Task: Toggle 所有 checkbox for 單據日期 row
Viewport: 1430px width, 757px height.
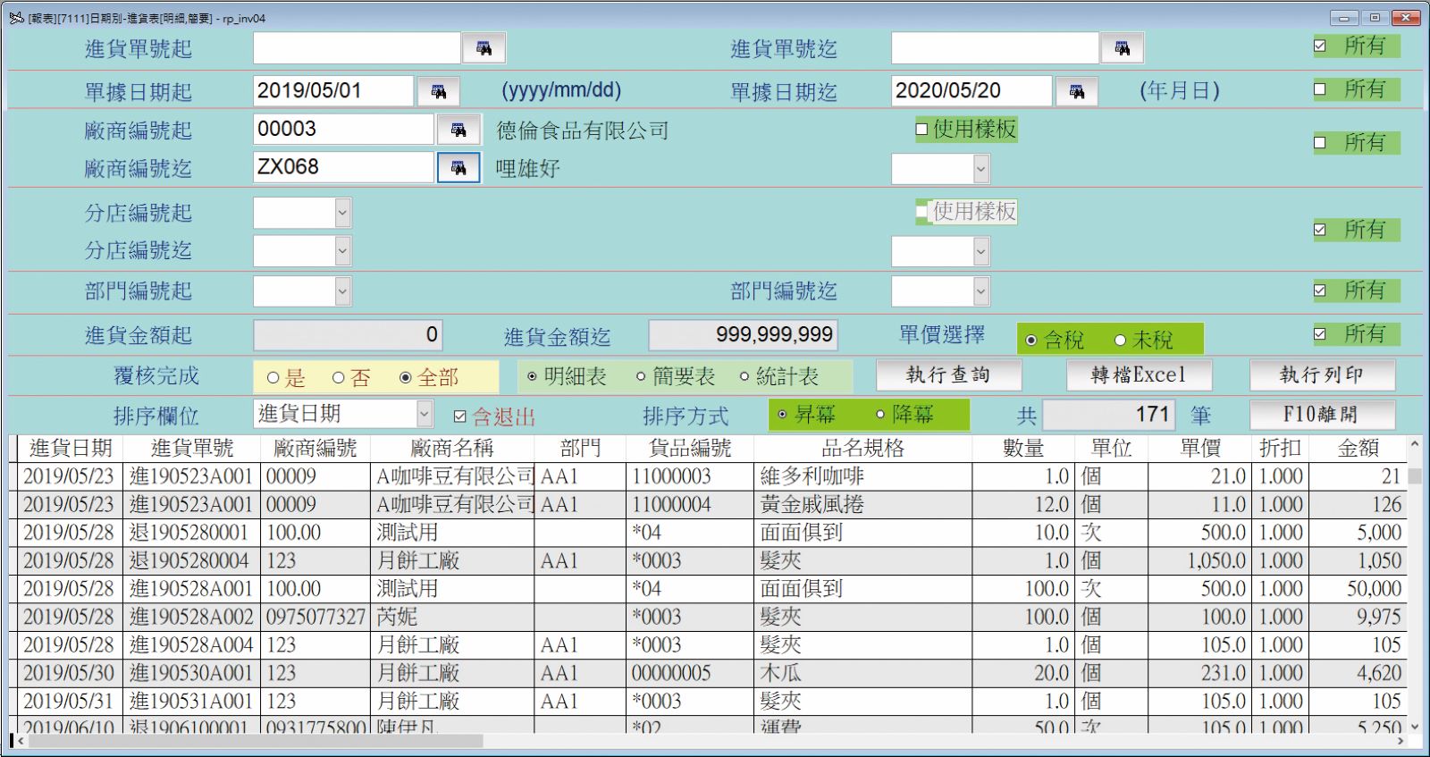Action: [1320, 88]
